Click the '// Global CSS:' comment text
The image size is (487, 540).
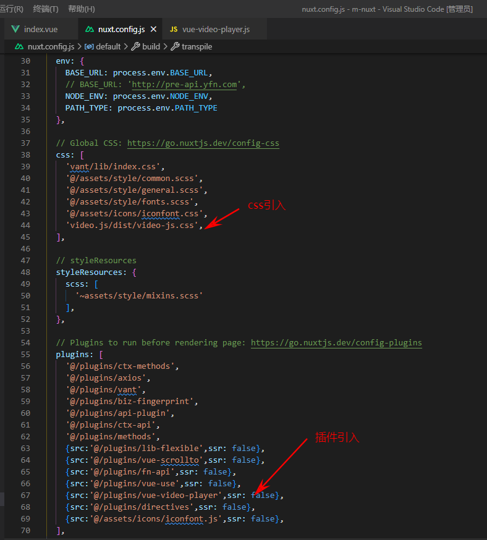(89, 143)
